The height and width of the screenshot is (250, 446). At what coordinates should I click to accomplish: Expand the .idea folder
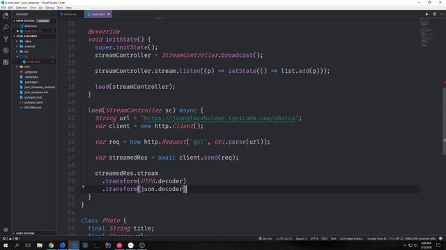(33, 42)
